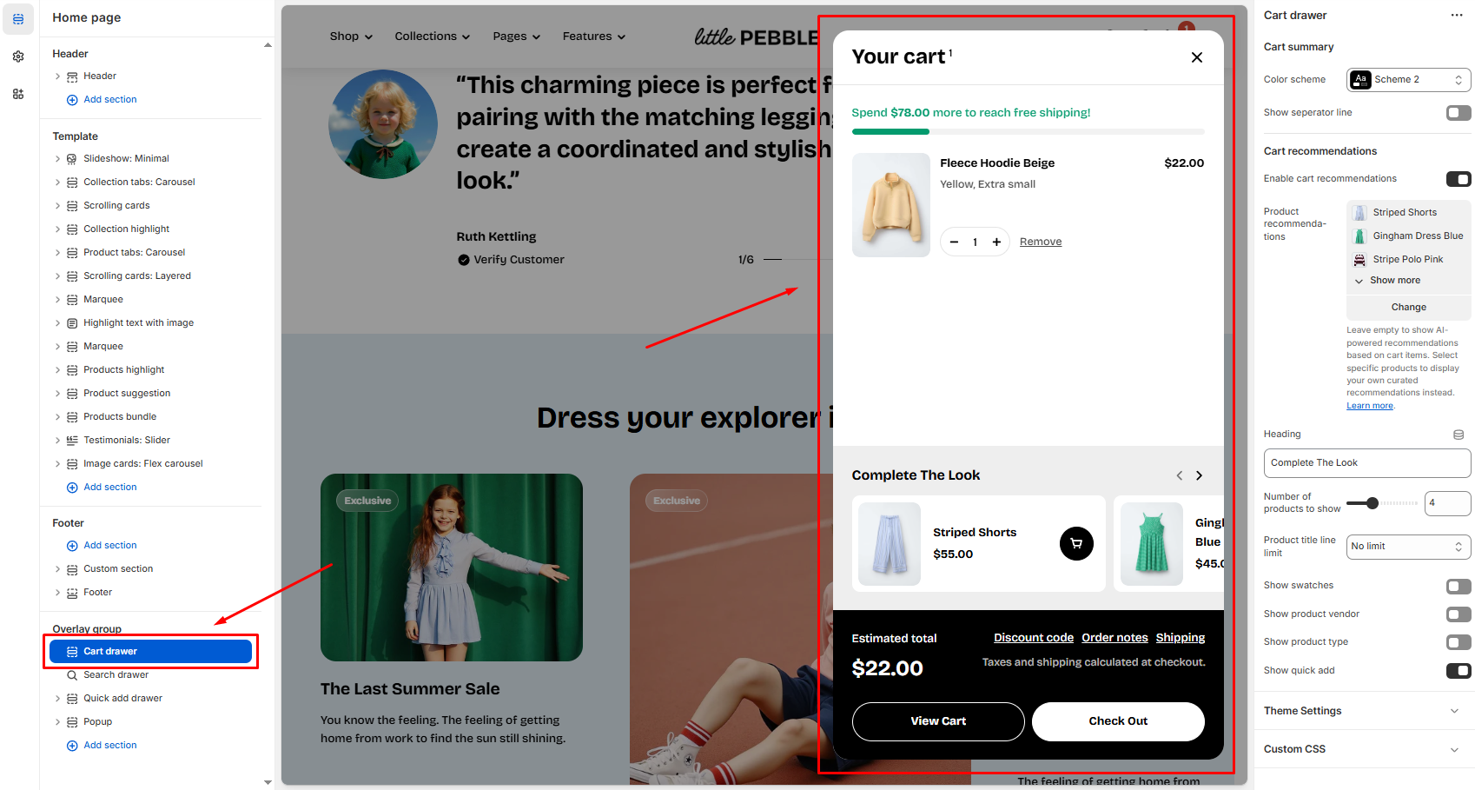This screenshot has width=1475, height=790.
Task: Open Cart drawer more options menu
Action: 1456,16
